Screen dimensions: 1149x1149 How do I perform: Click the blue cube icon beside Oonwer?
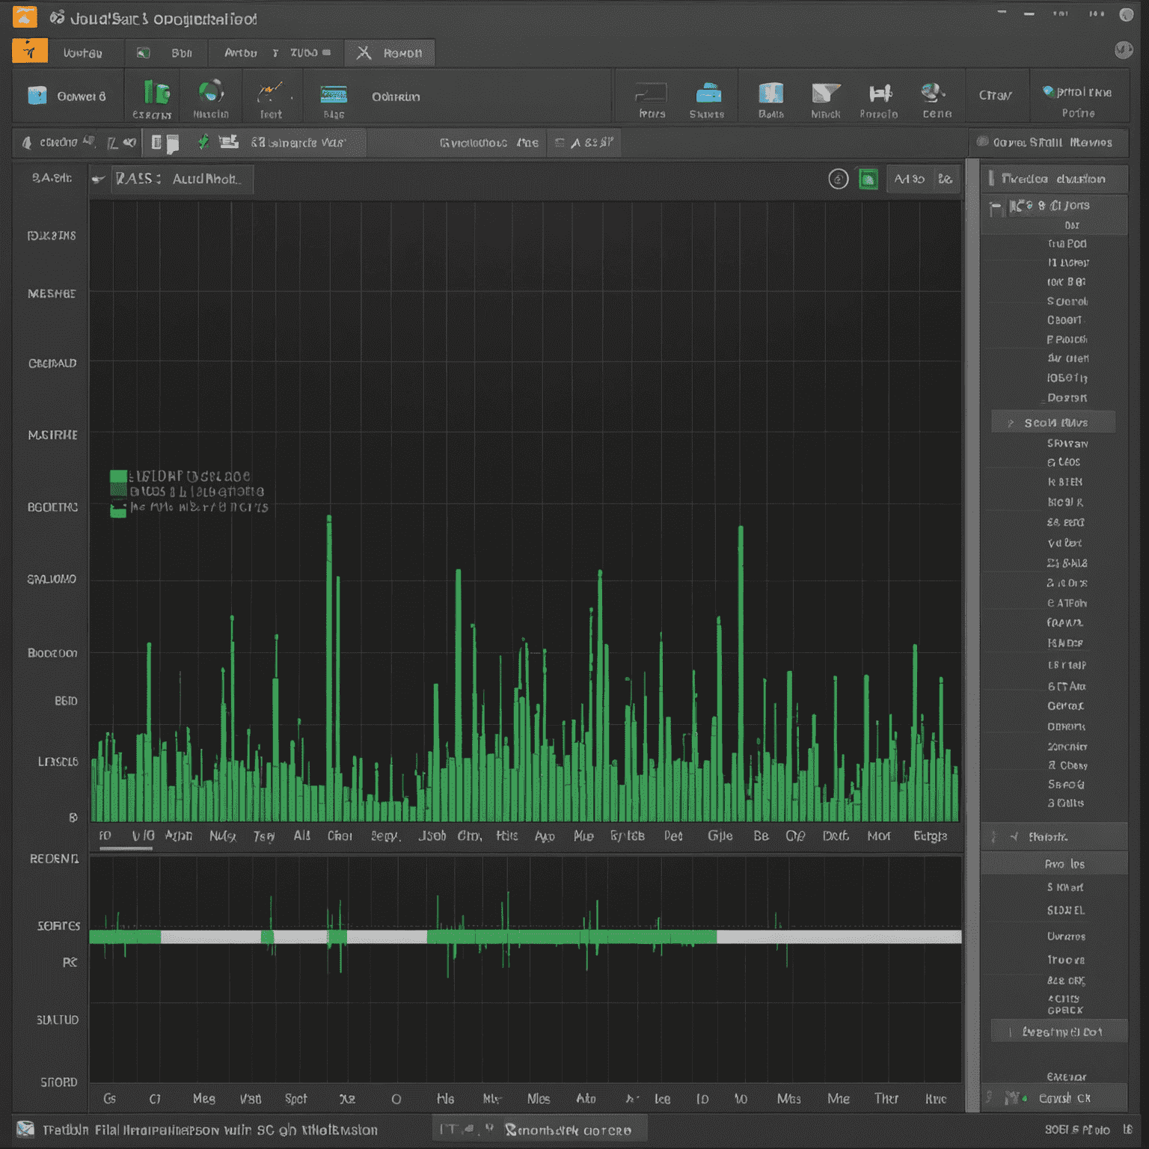click(37, 96)
